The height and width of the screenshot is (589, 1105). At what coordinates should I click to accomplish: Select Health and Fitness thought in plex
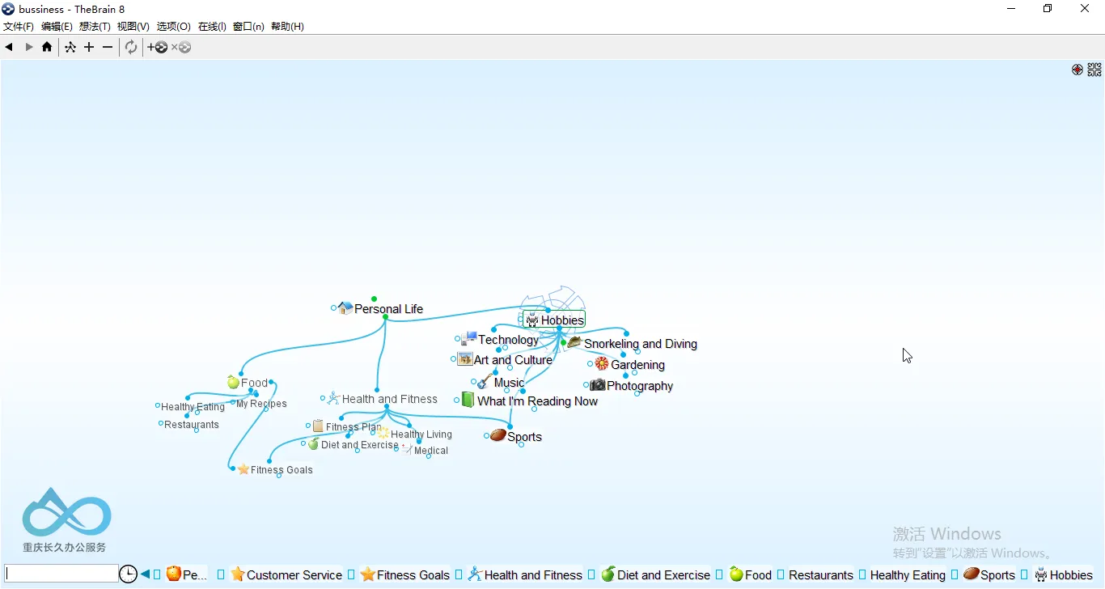pyautogui.click(x=389, y=399)
